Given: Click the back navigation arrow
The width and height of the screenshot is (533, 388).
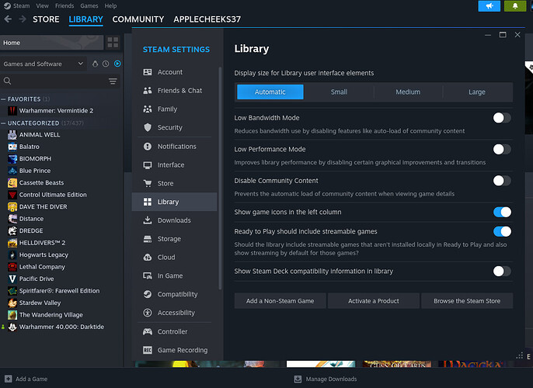Looking at the screenshot, I should [x=7, y=19].
